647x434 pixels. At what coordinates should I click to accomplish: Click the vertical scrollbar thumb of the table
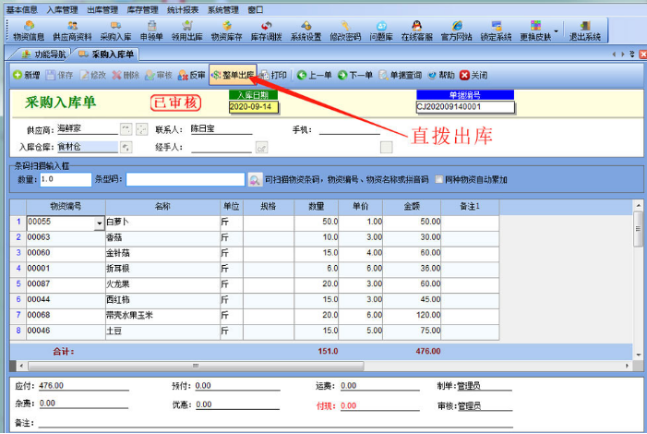pos(638,229)
